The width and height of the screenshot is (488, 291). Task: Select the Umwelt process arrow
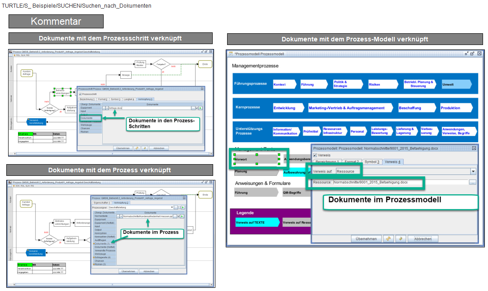pos(457,84)
